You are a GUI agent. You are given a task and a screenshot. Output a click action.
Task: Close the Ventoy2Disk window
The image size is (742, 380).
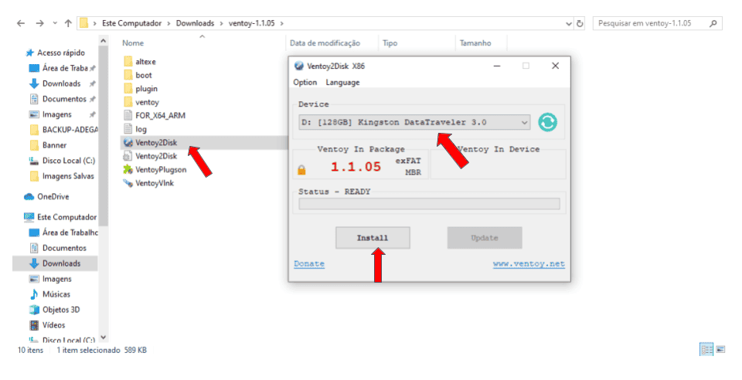(556, 66)
